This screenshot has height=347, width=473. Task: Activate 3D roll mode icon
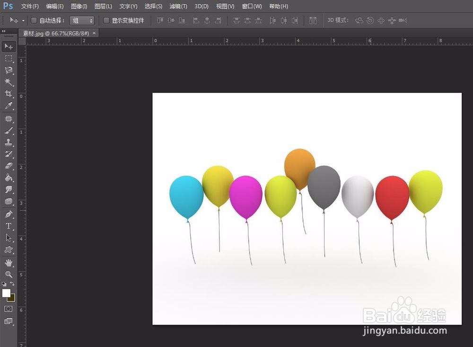pyautogui.click(x=370, y=20)
